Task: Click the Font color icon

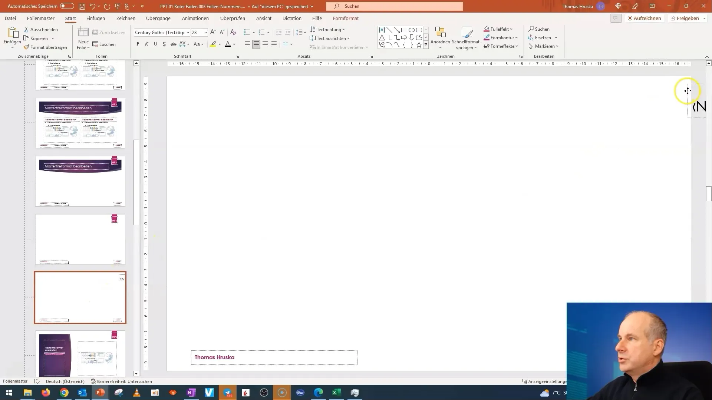Action: [228, 44]
